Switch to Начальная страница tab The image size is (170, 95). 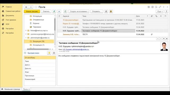pos(11,89)
